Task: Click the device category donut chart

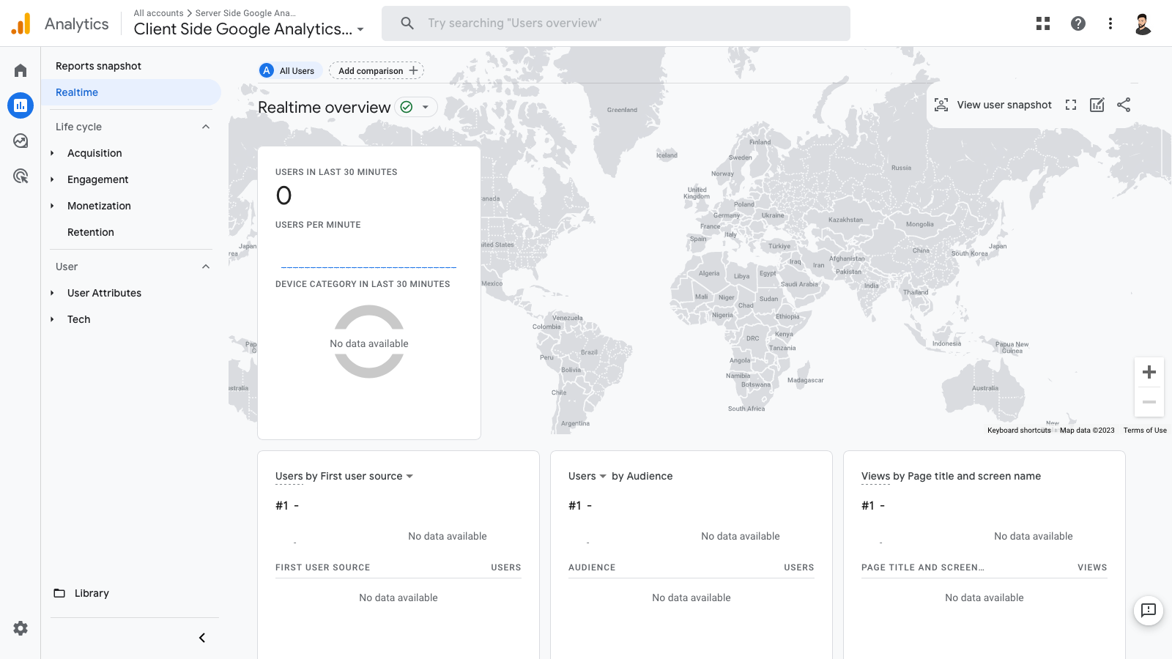Action: coord(369,342)
